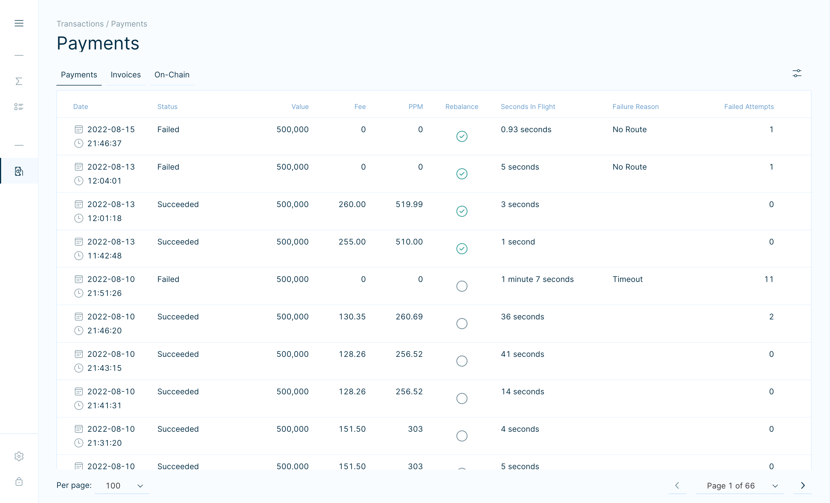The width and height of the screenshot is (830, 503).
Task: Open settings gear in sidebar
Action: 19,456
